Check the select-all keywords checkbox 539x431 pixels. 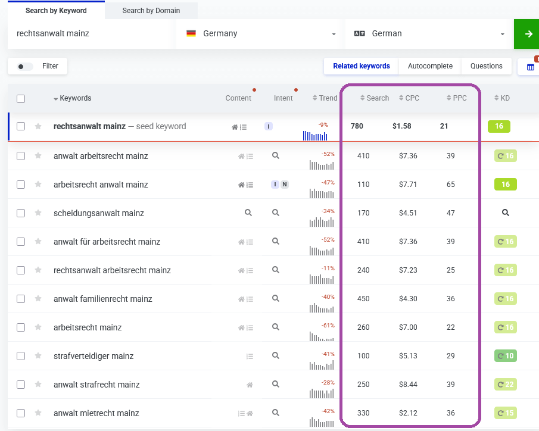click(21, 99)
